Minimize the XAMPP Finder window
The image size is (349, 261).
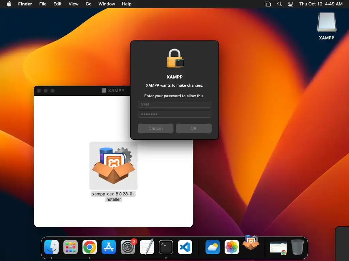(x=46, y=90)
